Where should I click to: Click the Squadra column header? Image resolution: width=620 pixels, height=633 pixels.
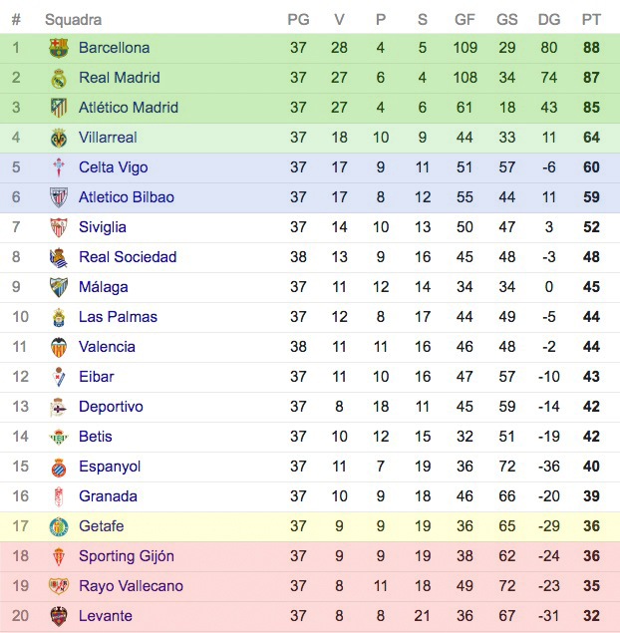tap(73, 20)
